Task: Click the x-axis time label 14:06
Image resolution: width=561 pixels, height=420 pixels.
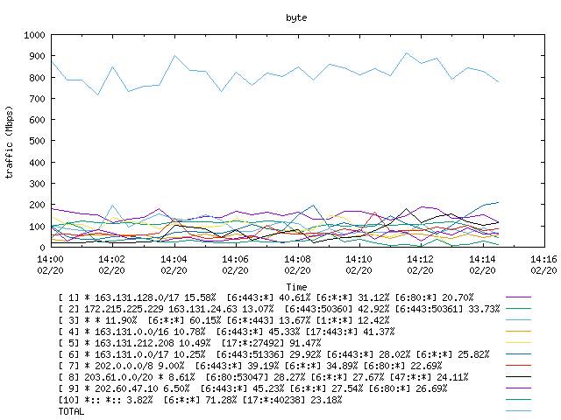Action: tap(236, 259)
